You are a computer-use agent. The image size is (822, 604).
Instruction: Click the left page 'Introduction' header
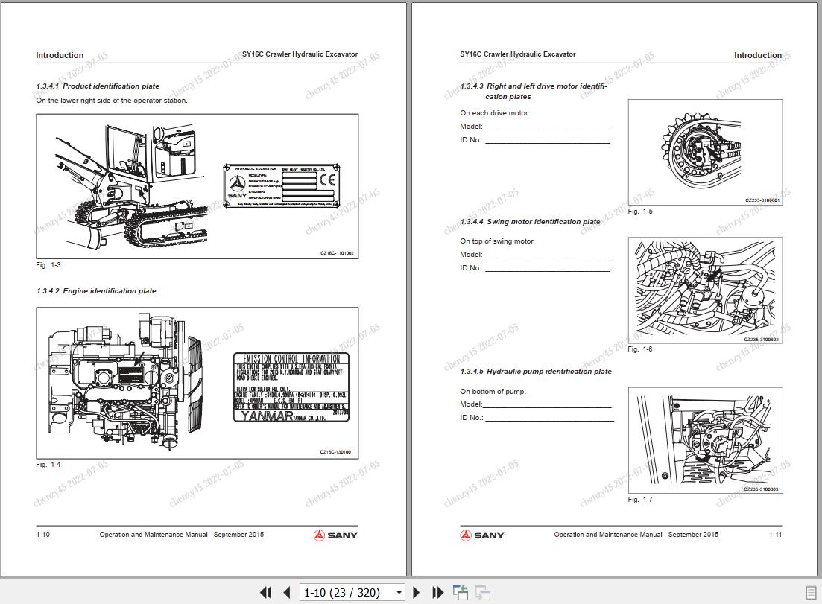tap(60, 55)
